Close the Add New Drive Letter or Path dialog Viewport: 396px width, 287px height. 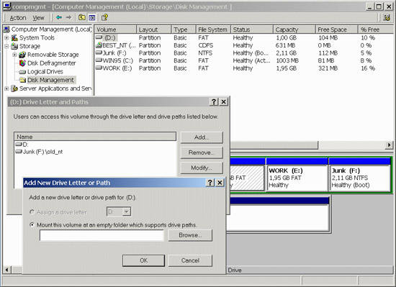point(220,183)
